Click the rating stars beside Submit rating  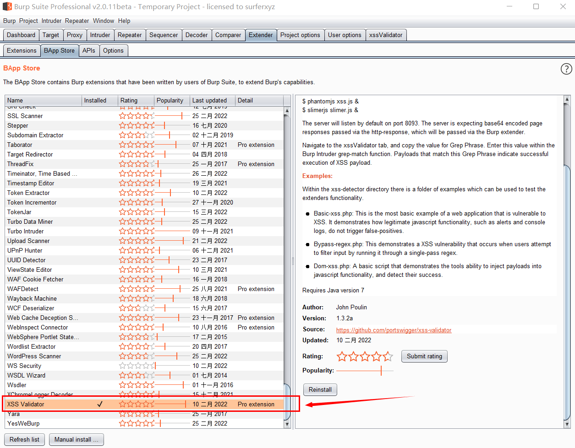[x=365, y=356]
